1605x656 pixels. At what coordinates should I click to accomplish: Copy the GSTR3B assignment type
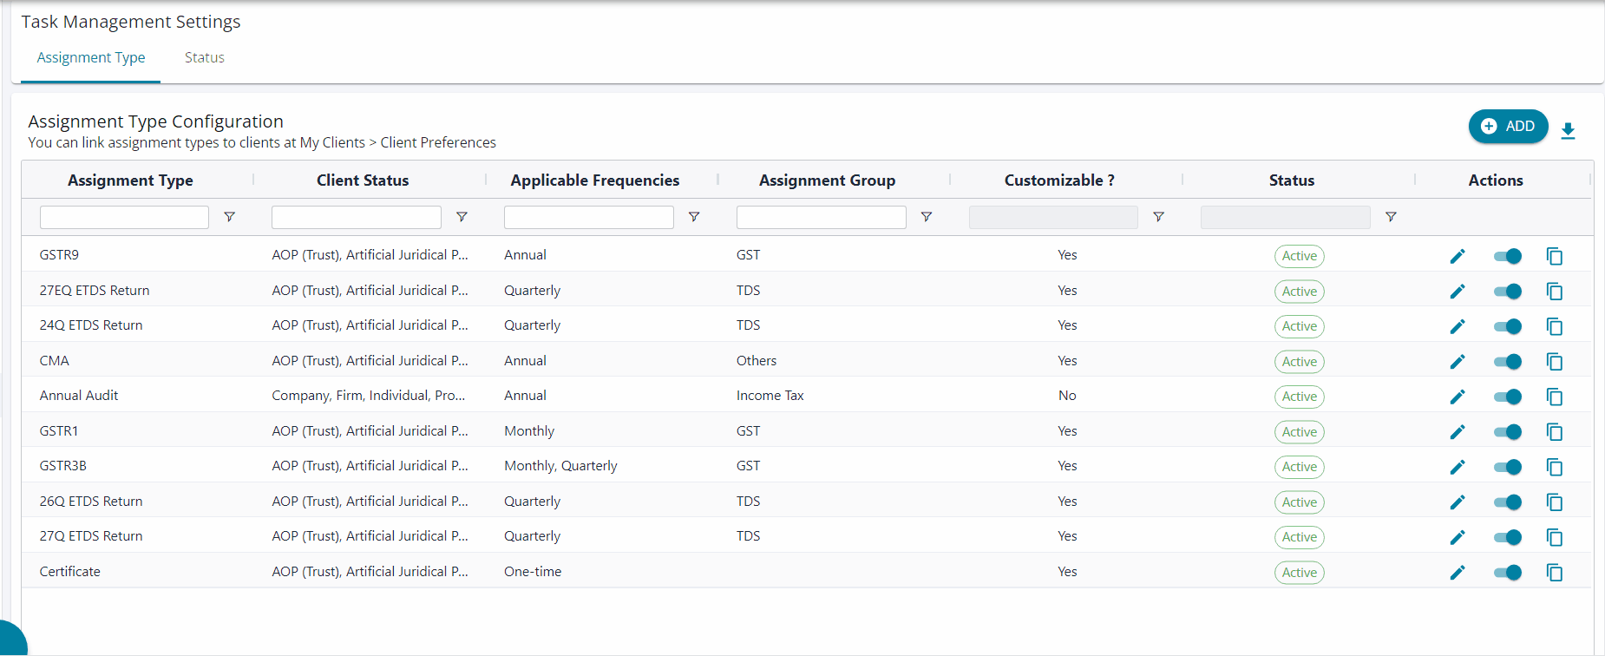[1554, 467]
